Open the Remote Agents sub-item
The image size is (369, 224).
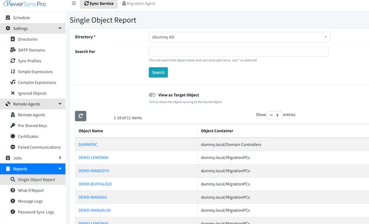pos(31,115)
